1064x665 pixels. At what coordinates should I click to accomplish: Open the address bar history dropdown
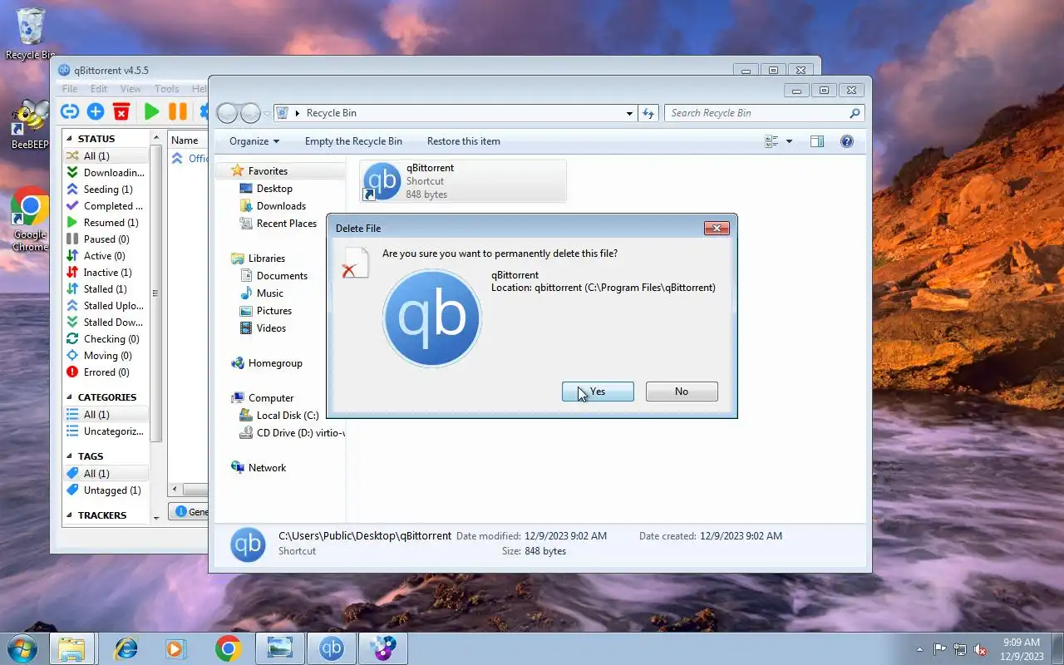tap(629, 113)
